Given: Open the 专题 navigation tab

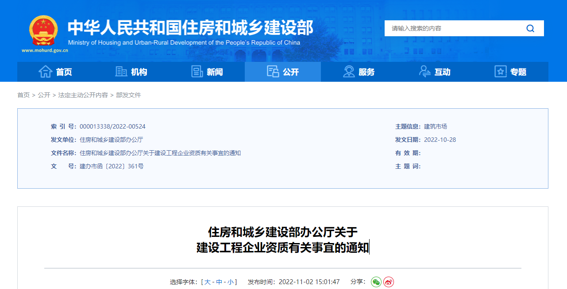Looking at the screenshot, I should coord(510,72).
